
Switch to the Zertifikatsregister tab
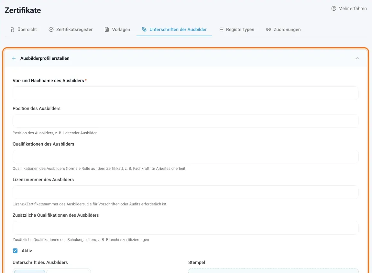pos(71,29)
